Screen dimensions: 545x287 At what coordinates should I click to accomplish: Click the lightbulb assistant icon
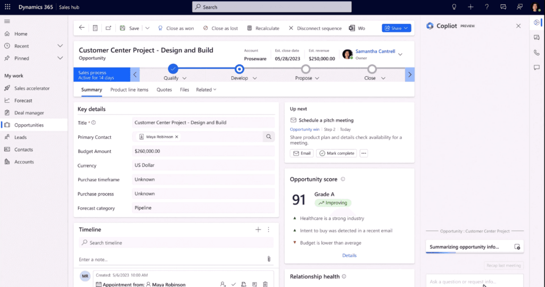click(454, 7)
